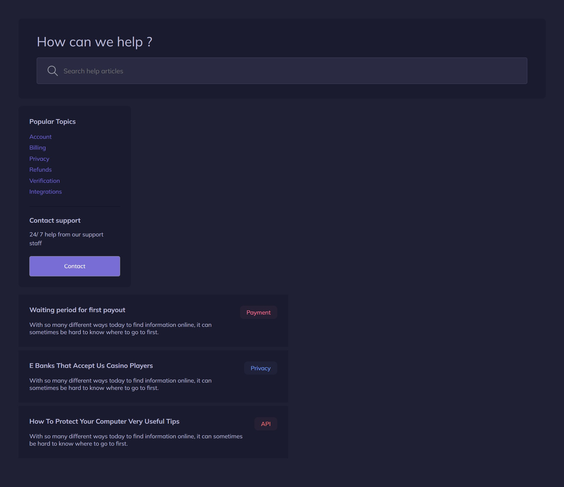This screenshot has height=487, width=564.
Task: Open the Privacy help topic
Action: tap(39, 158)
